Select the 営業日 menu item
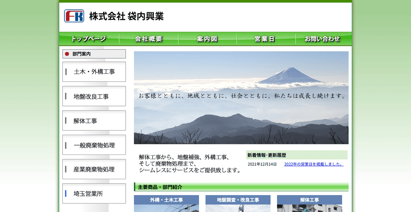The width and height of the screenshot is (411, 212). pyautogui.click(x=266, y=39)
